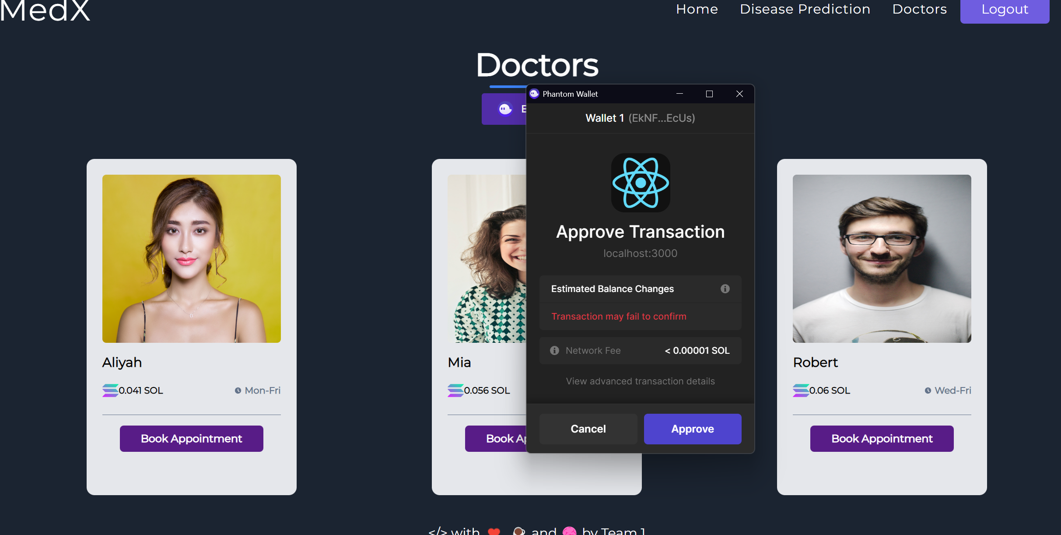Click the Phantom ghost icon in title bar
The height and width of the screenshot is (535, 1061).
[534, 94]
